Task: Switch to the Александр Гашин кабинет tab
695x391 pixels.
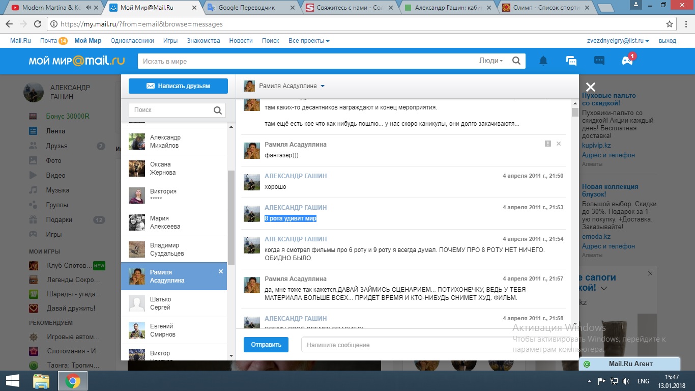Action: 447,8
